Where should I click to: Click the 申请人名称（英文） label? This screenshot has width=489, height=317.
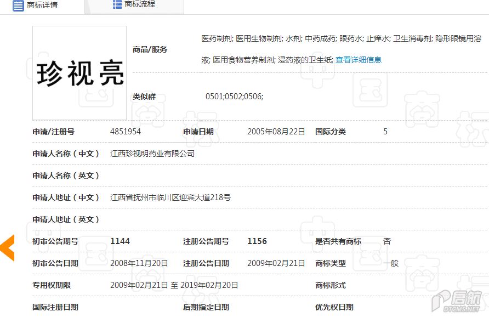[x=66, y=176]
